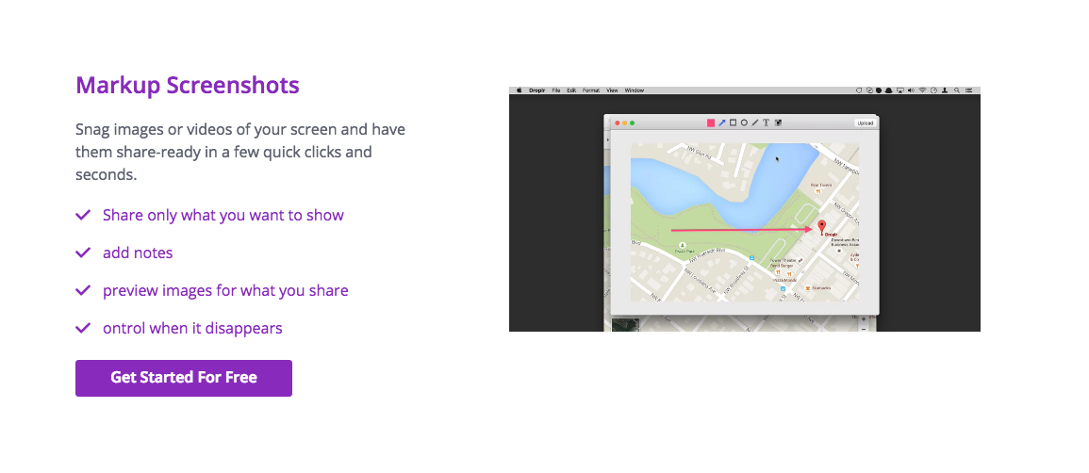Click the blur/pixelate tool icon
Screen dimensions: 1089x473
click(778, 122)
